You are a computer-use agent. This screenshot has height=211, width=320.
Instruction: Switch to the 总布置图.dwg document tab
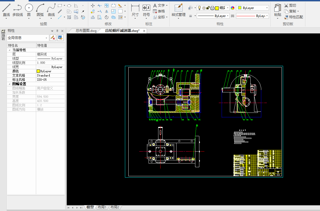[x=86, y=31]
